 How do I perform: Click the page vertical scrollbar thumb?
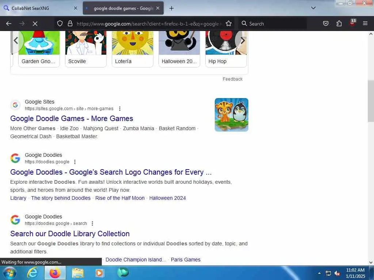click(x=371, y=101)
